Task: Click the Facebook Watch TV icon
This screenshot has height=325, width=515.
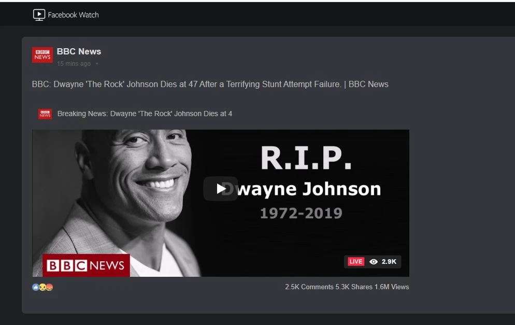Action: tap(39, 15)
